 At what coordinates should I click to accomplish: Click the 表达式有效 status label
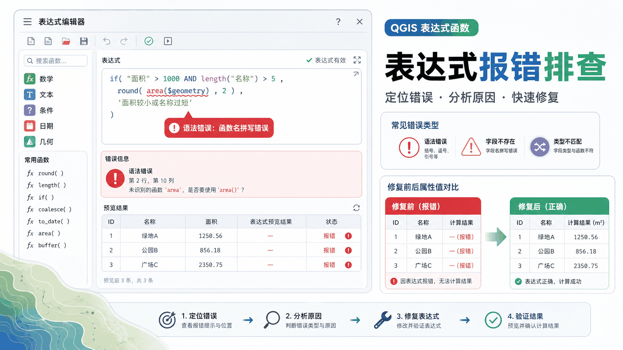(x=326, y=60)
